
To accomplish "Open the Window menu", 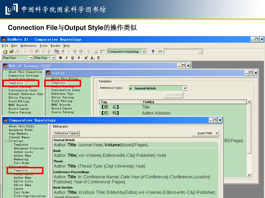I will click(55, 46).
